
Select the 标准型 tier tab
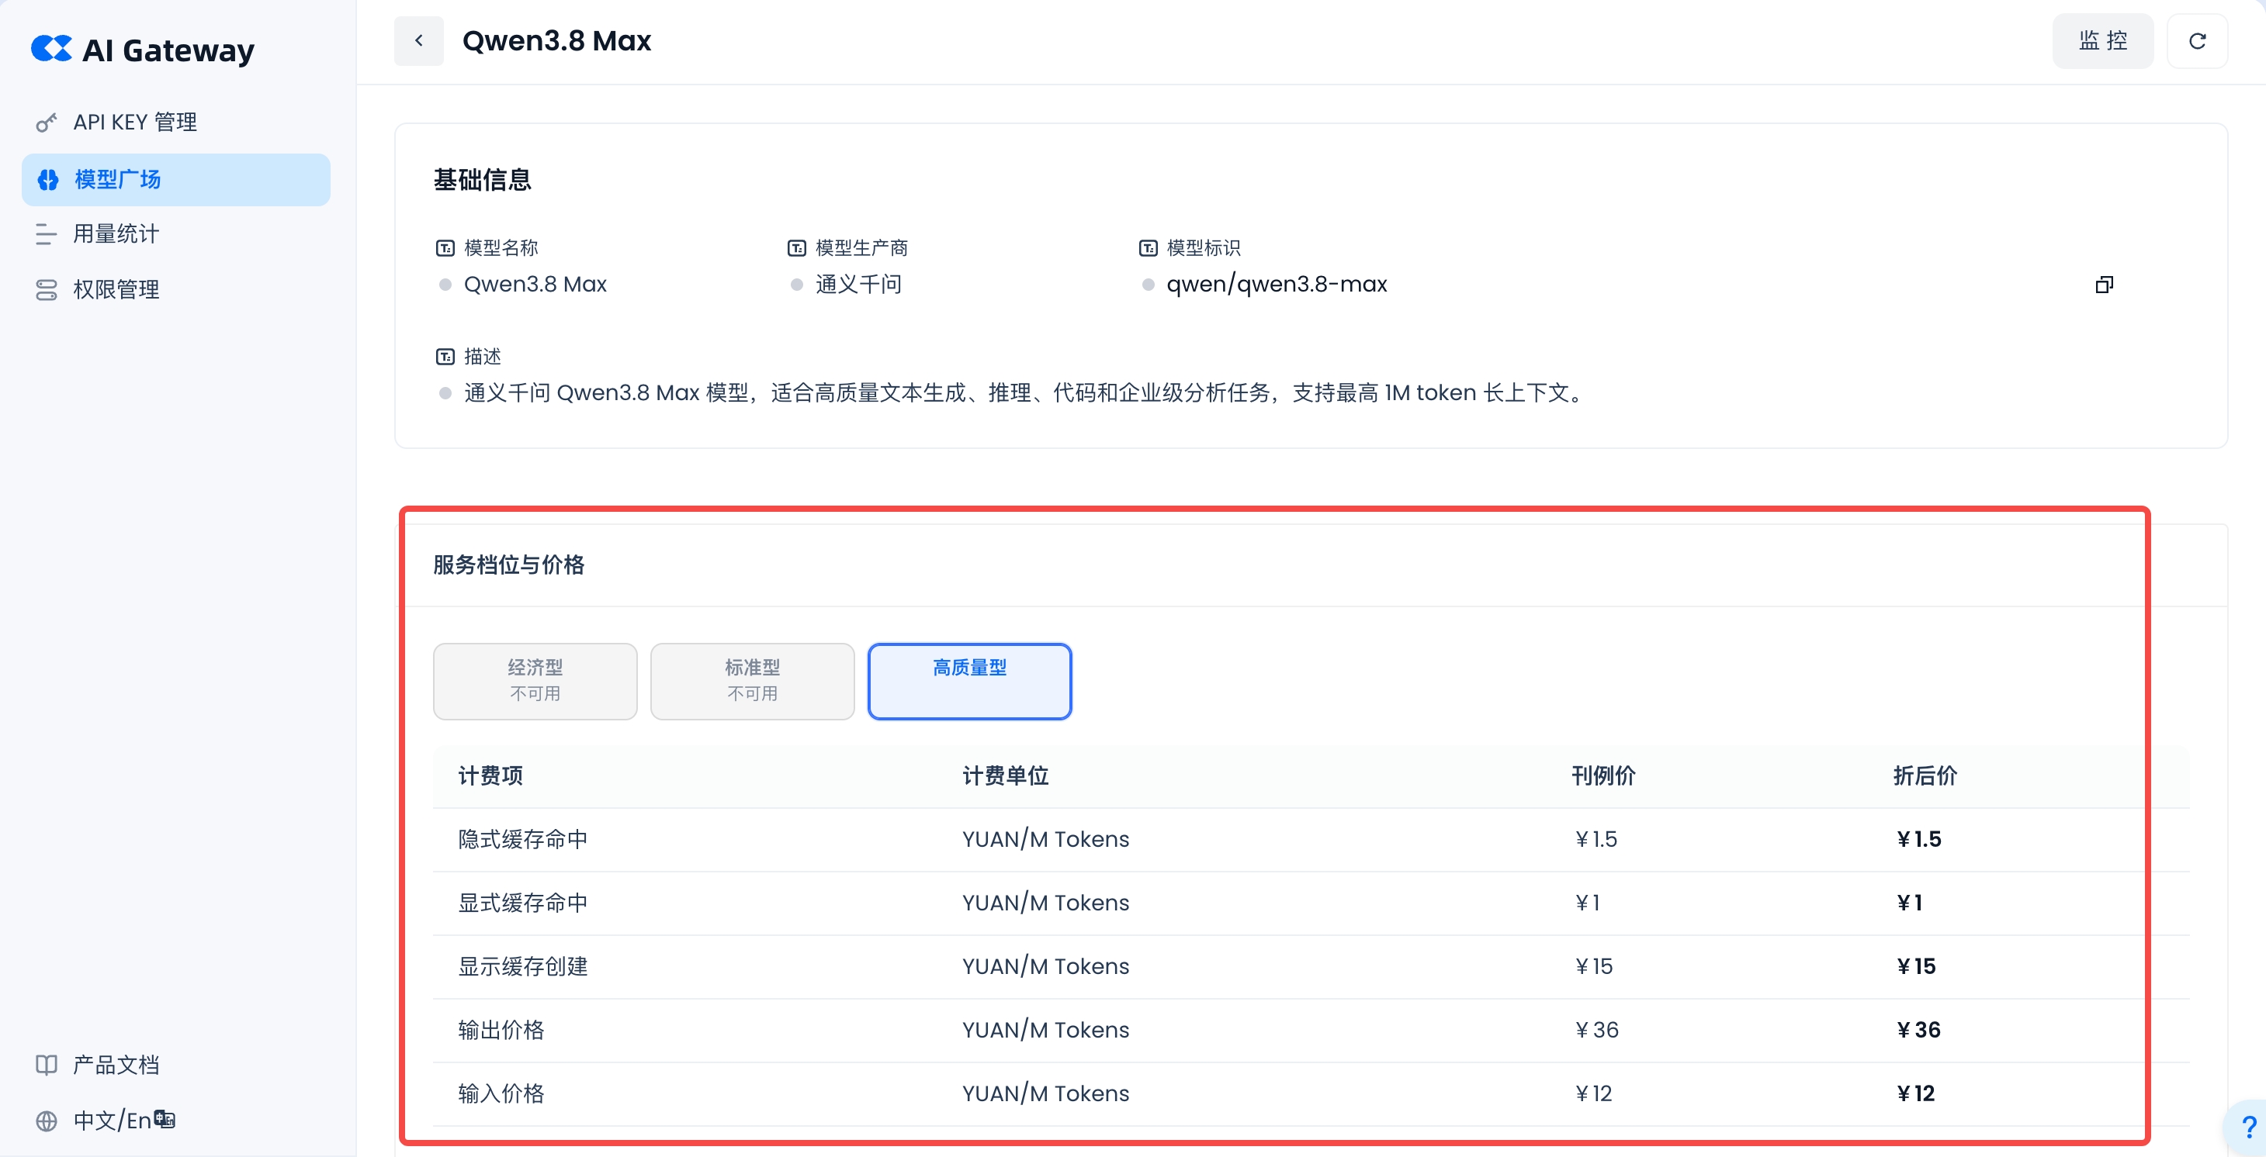pyautogui.click(x=752, y=681)
